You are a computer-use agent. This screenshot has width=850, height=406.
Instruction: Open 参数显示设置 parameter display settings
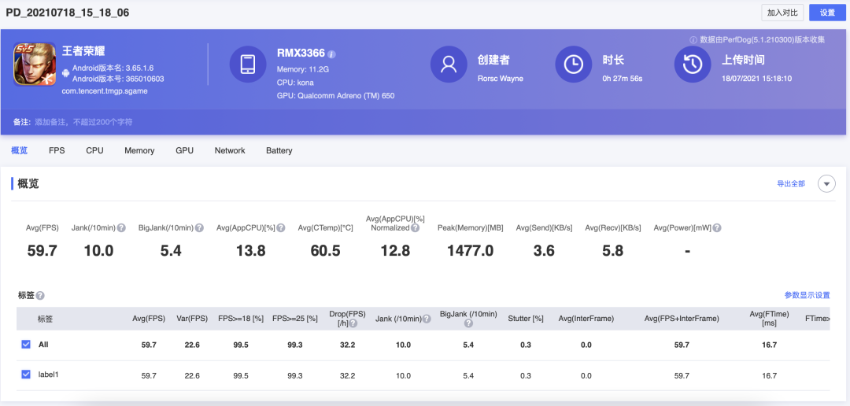(x=807, y=295)
